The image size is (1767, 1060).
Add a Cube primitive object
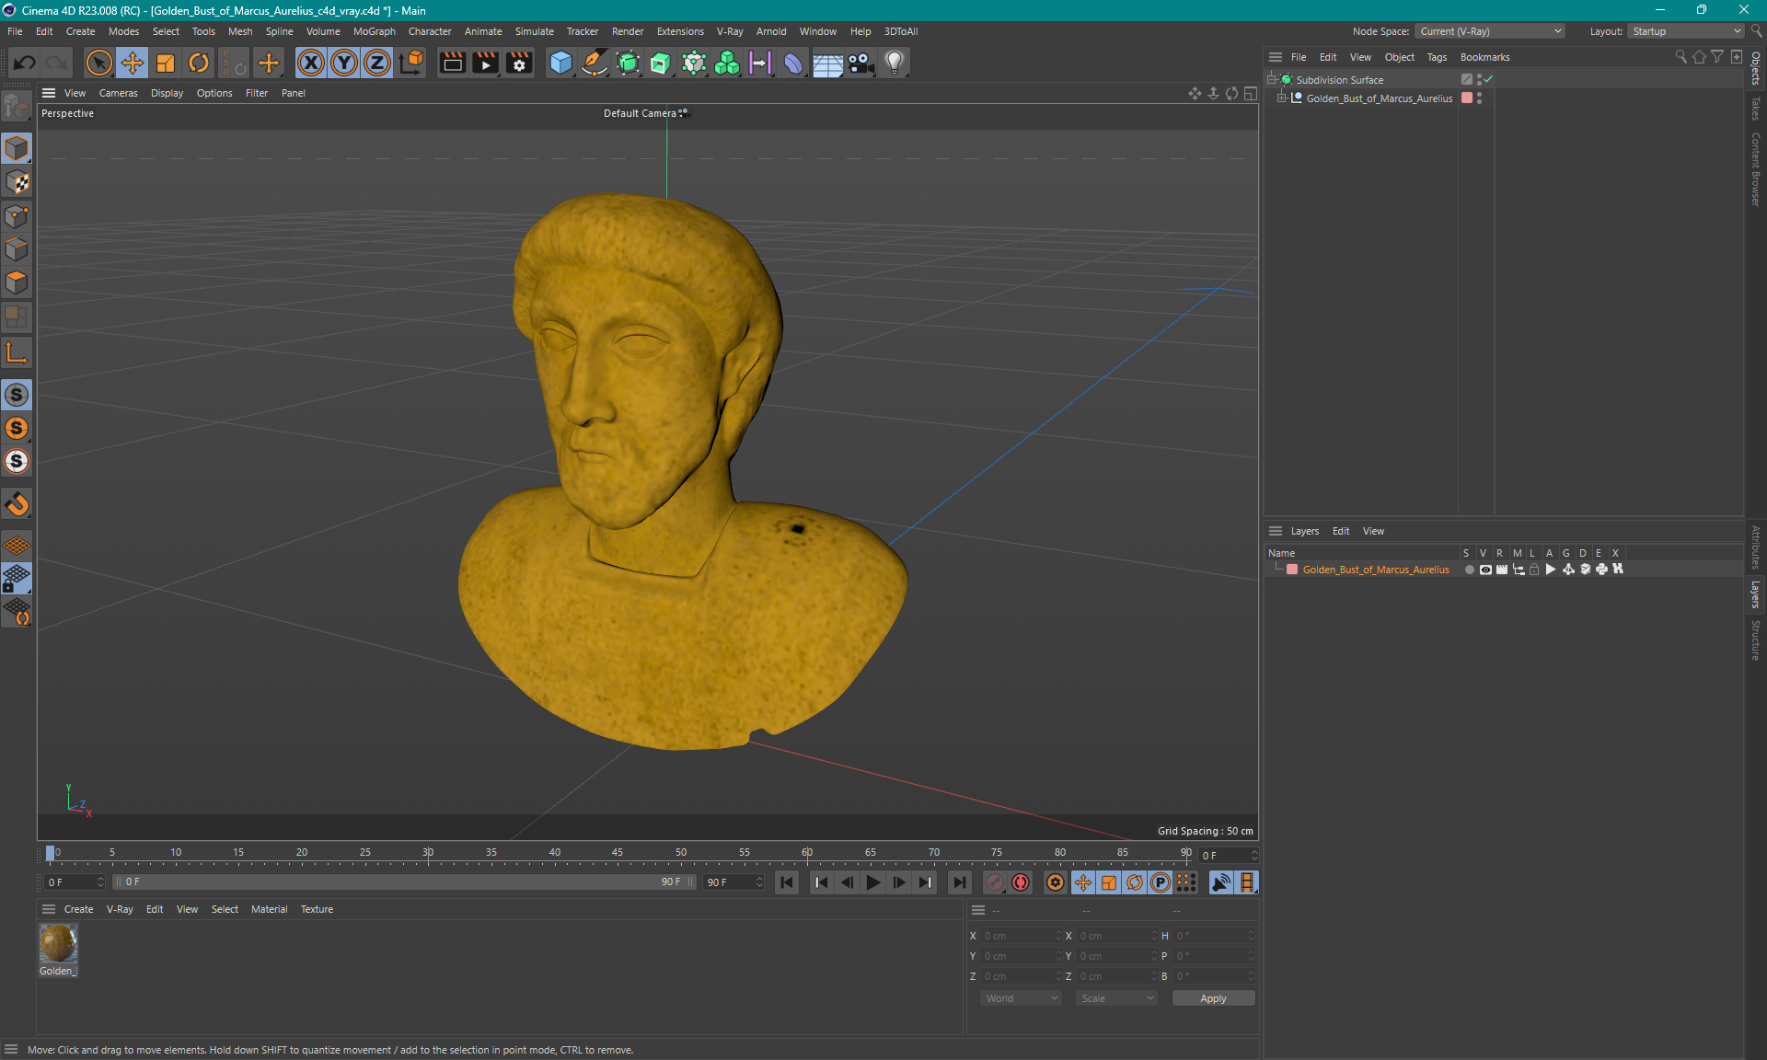(x=560, y=63)
